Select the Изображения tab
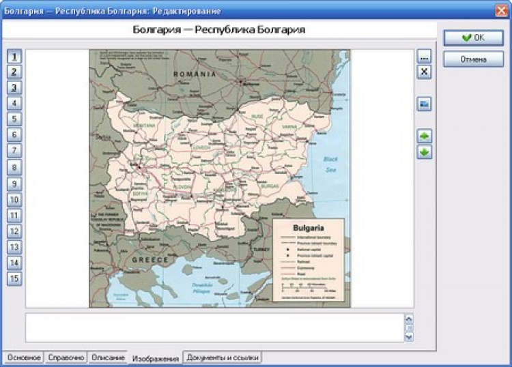Screen dimensions: 512x367 [x=156, y=359]
